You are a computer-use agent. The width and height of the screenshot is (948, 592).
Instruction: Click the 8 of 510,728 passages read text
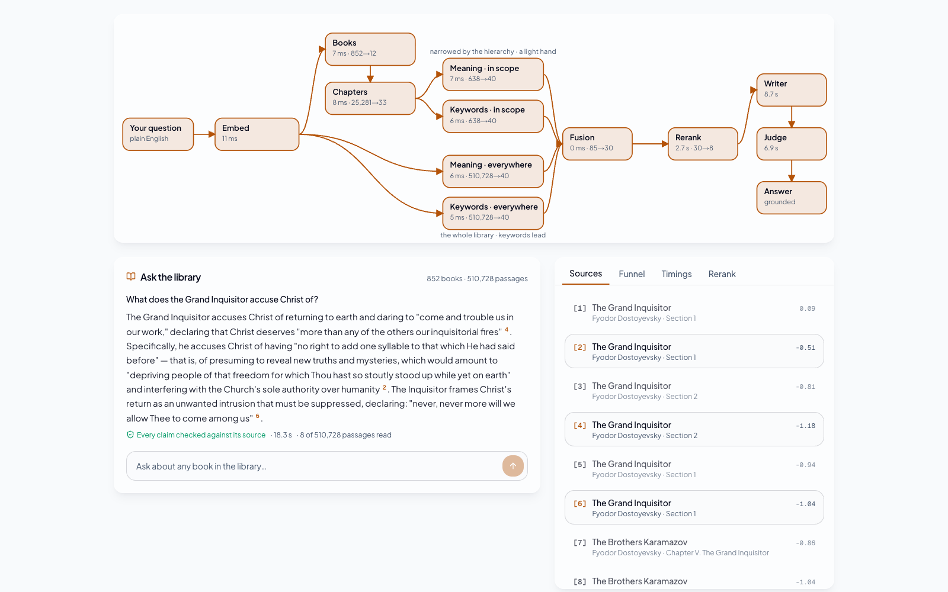click(345, 435)
